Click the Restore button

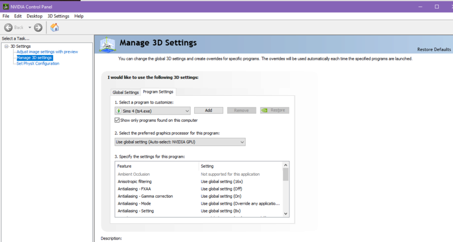275,111
